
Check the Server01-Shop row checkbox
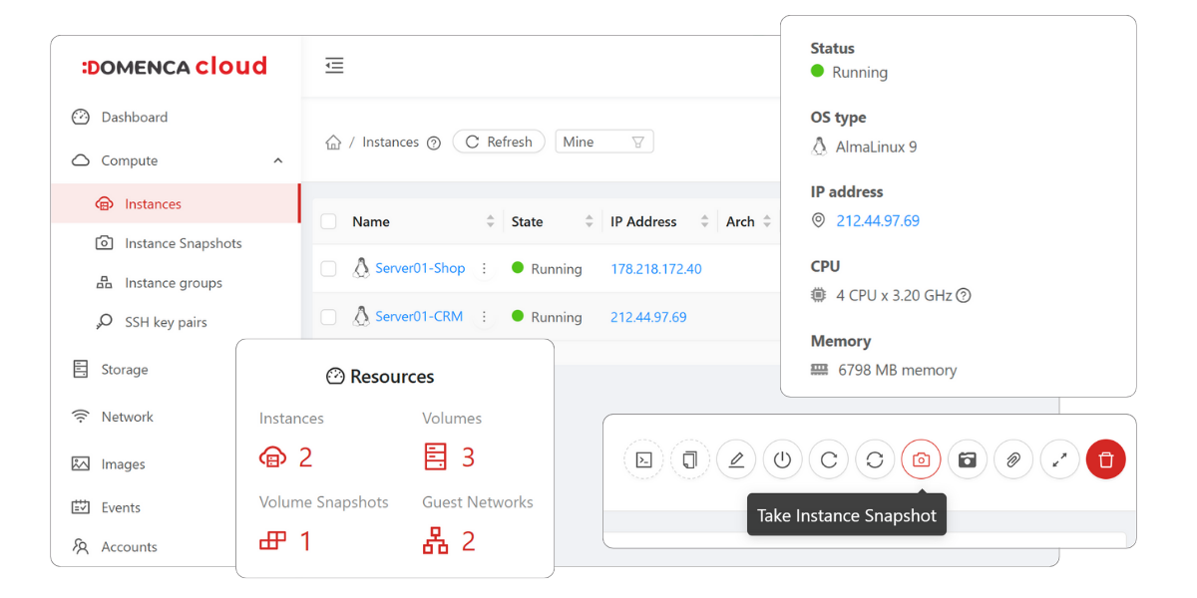pos(328,269)
